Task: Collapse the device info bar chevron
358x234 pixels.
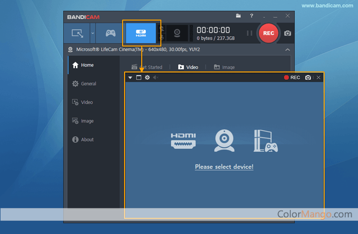Action: pos(287,49)
